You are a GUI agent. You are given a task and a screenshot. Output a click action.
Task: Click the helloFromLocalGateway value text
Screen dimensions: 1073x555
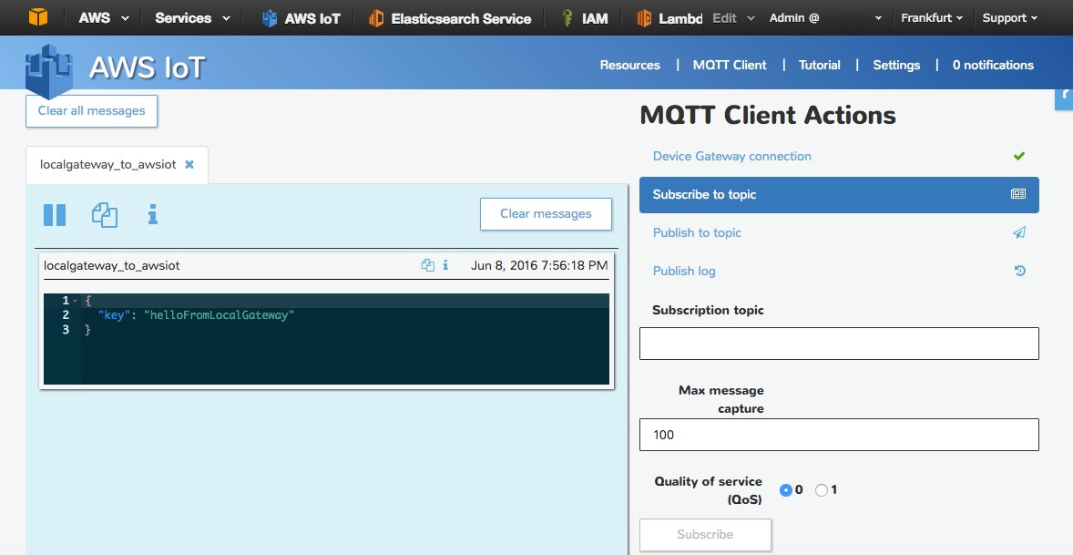[219, 315]
